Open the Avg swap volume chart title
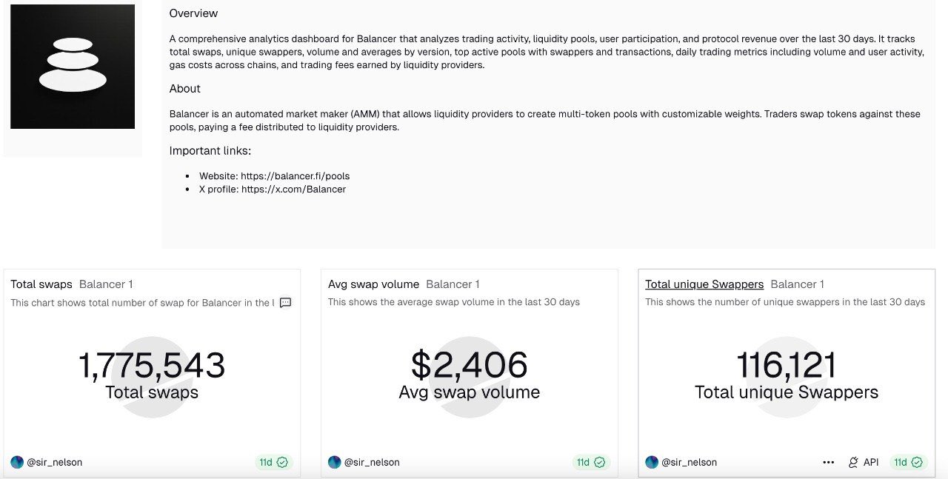This screenshot has height=479, width=948. (x=373, y=284)
